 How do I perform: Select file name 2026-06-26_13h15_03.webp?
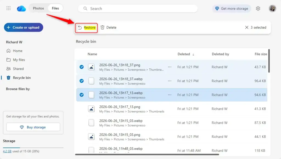coord(121,121)
